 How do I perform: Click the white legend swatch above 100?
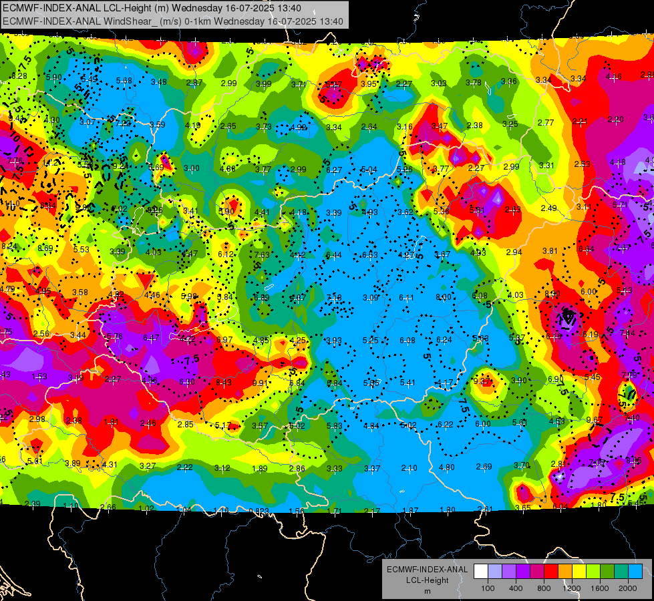[481, 572]
